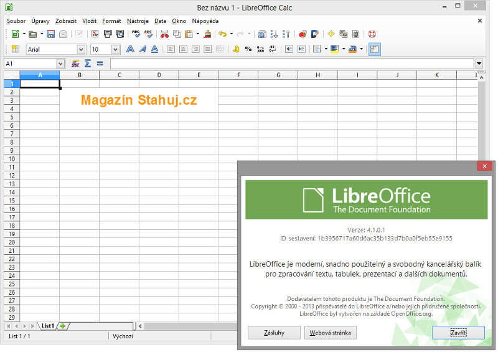The image size is (498, 352).
Task: Click the Webová stránka button
Action: click(x=331, y=333)
